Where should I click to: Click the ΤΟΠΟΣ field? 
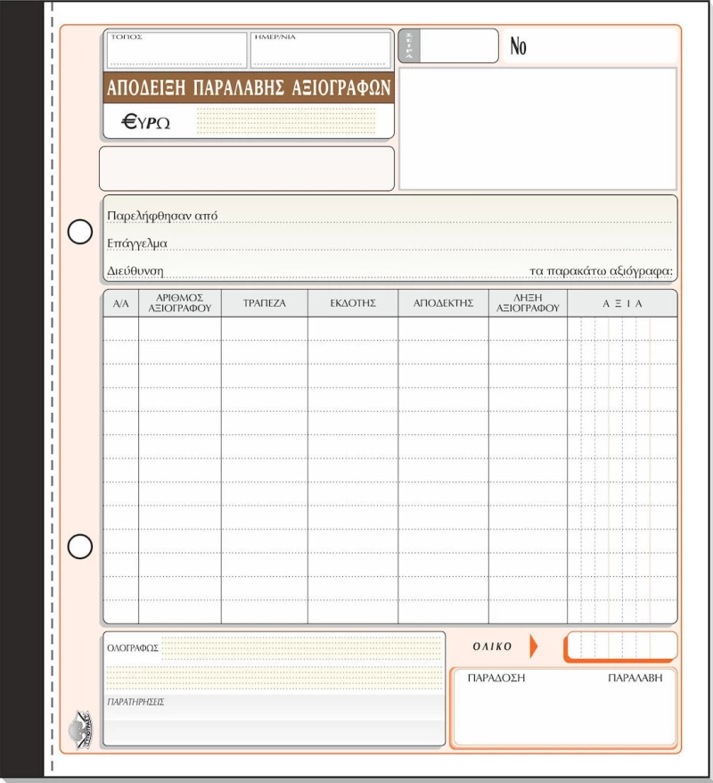176,50
